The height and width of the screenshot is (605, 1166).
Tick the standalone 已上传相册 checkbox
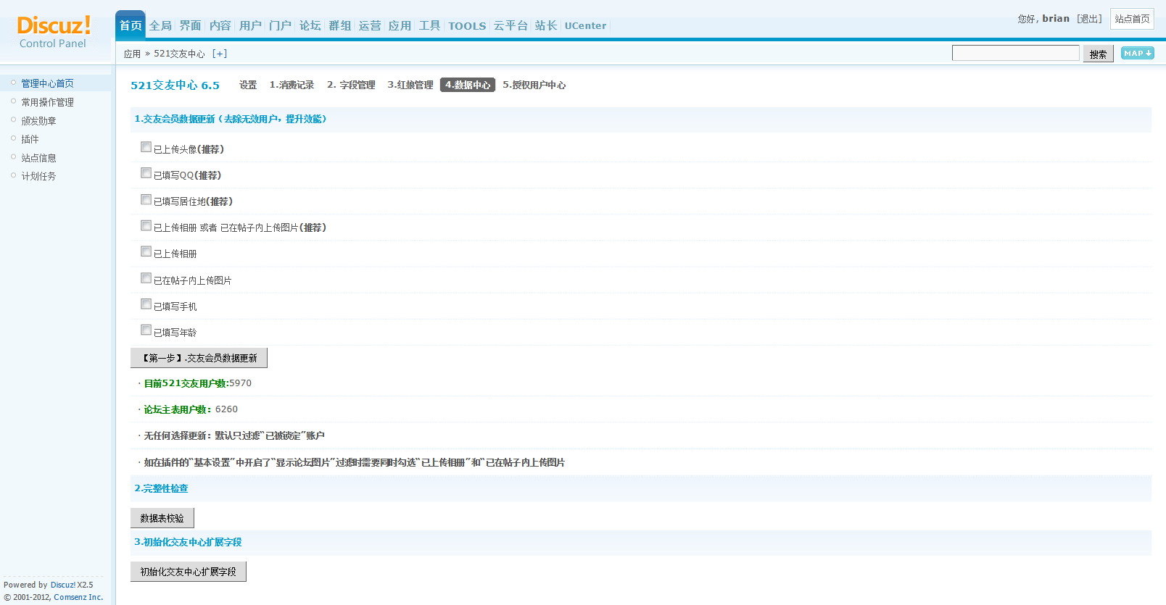(146, 251)
